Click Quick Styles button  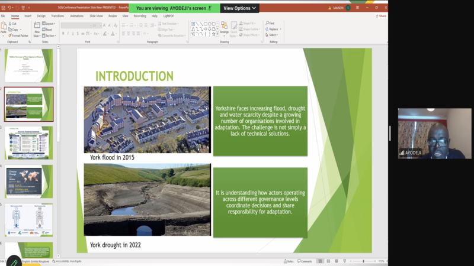(x=233, y=29)
